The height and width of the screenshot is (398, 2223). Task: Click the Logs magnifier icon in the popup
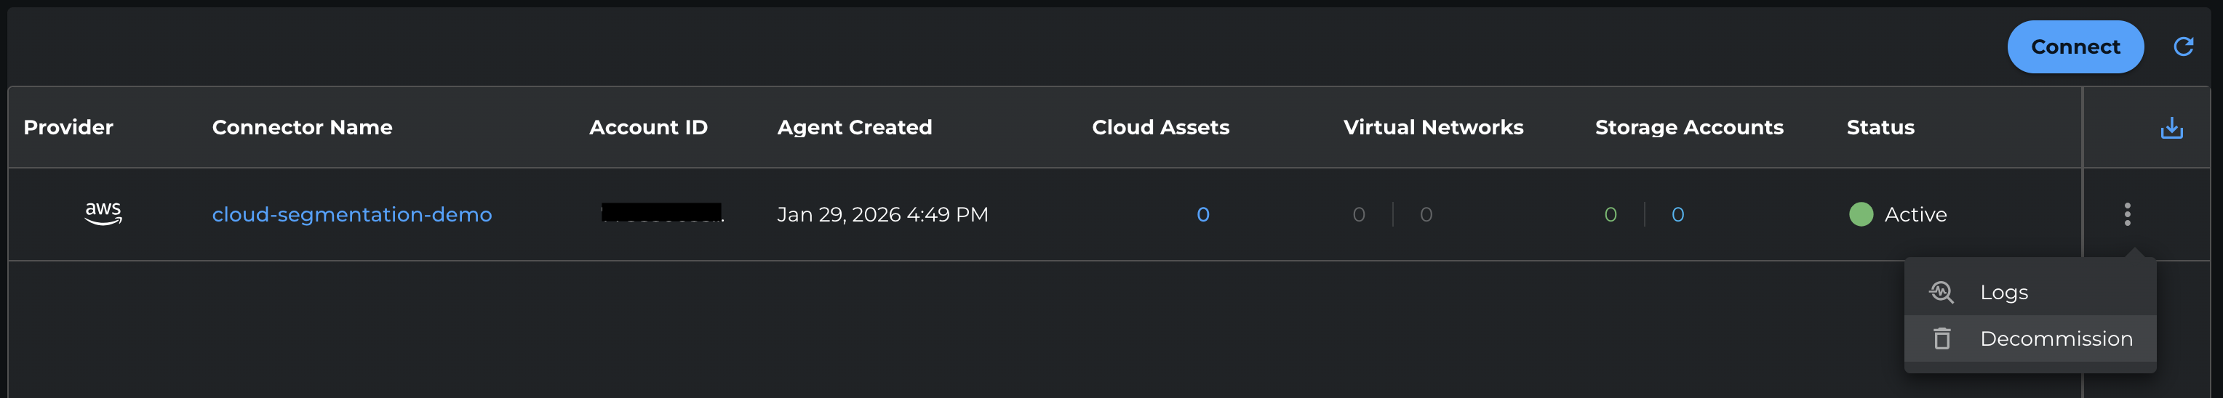coord(1941,292)
